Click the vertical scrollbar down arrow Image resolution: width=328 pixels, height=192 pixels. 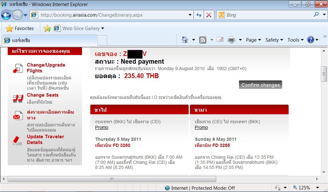pyautogui.click(x=324, y=172)
